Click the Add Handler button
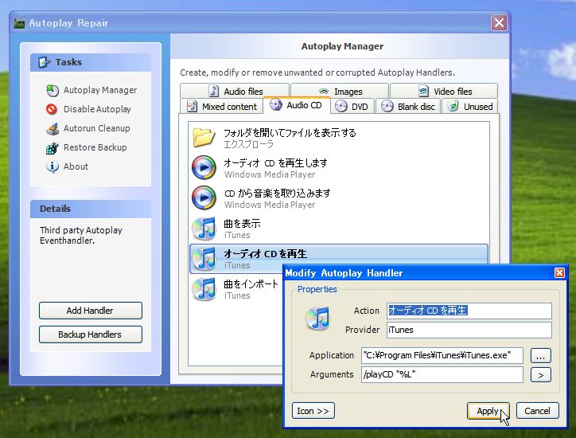Viewport: 576px width, 438px height. click(91, 311)
